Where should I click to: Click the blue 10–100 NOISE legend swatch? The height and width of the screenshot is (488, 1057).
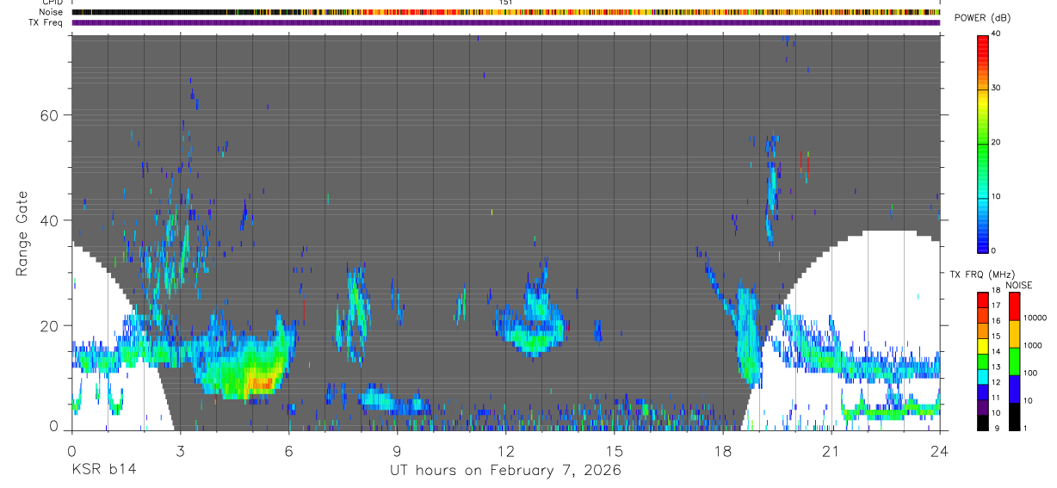coord(1014,388)
